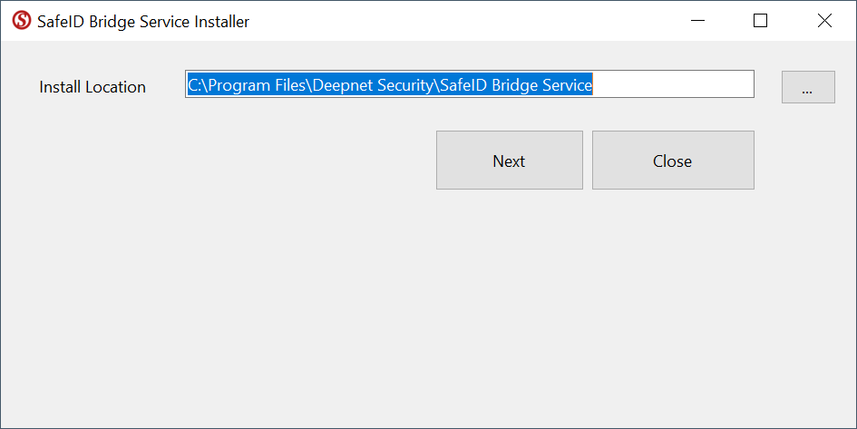Proceed with the Next button

(509, 161)
